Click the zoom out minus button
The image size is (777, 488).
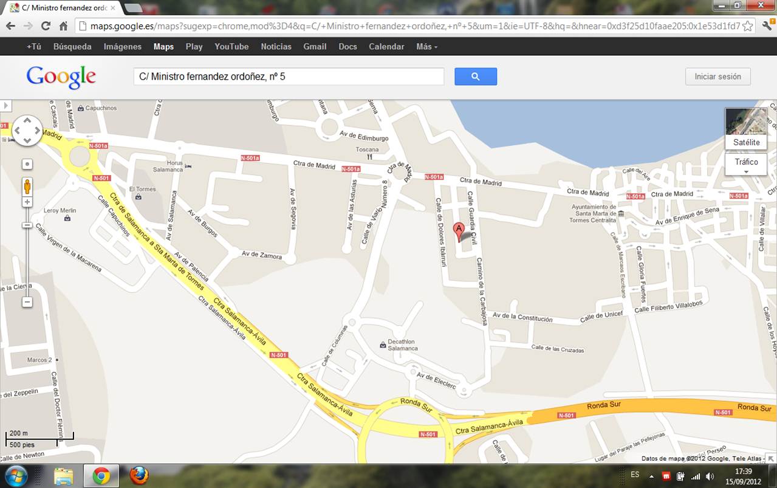click(x=27, y=302)
